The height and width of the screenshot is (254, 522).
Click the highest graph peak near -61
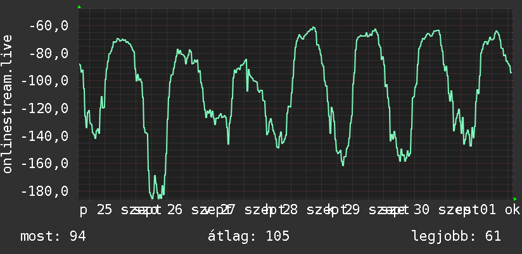coord(314,28)
